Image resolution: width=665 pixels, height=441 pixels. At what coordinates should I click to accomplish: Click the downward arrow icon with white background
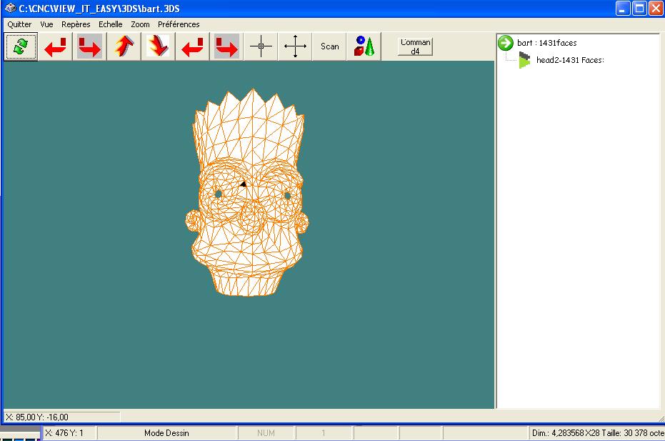click(158, 46)
